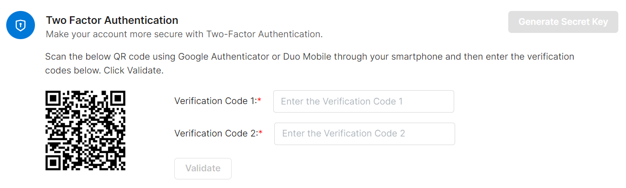Click the QR code image
The image size is (626, 188).
click(85, 131)
